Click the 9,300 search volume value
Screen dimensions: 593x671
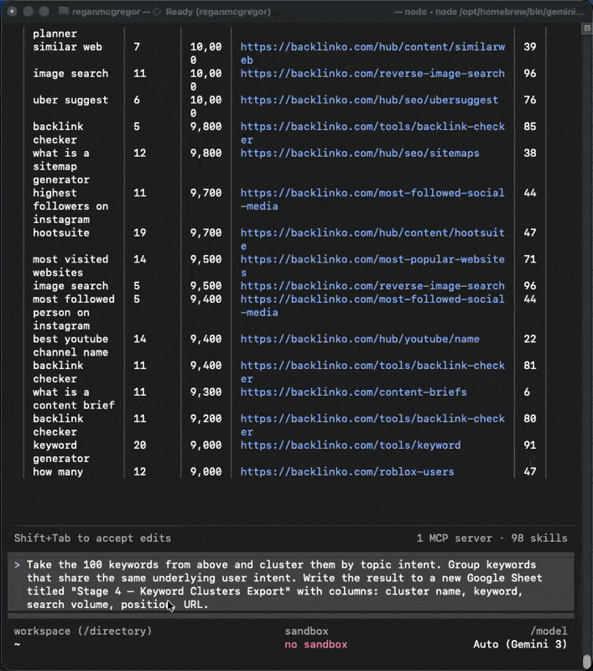click(x=205, y=392)
